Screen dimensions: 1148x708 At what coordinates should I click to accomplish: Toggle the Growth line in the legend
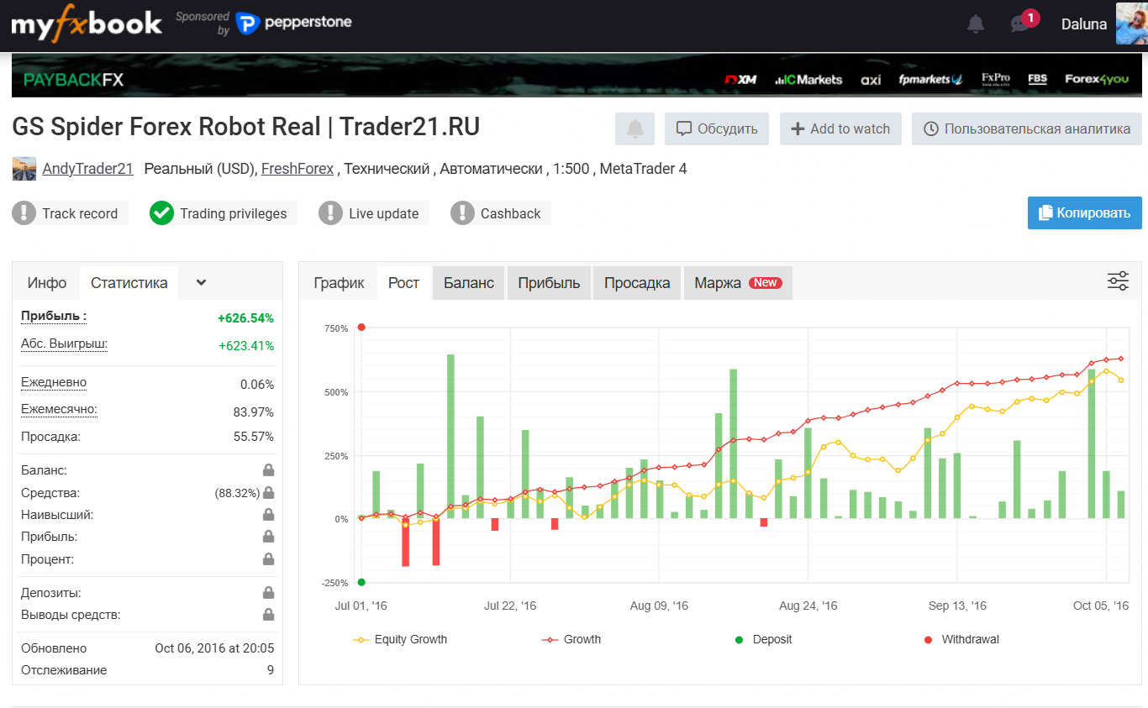pyautogui.click(x=571, y=639)
